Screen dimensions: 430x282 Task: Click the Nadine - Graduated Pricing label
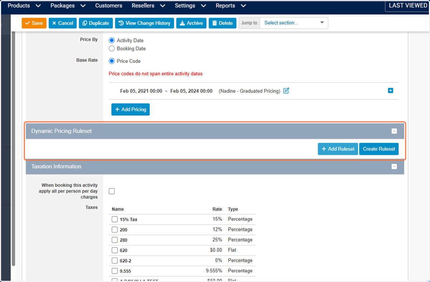click(x=249, y=91)
